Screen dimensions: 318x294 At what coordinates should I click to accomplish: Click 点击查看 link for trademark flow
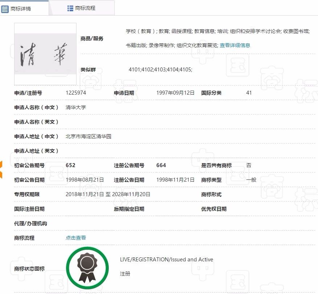[76, 238]
